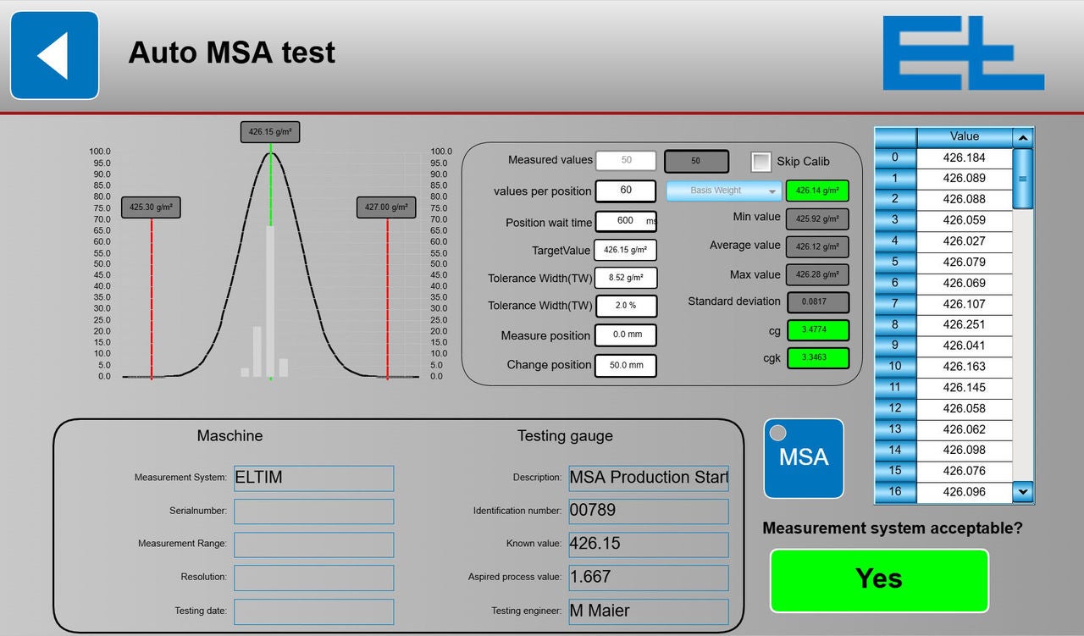Select the Value column header
The width and height of the screenshot is (1084, 636).
pos(965,136)
